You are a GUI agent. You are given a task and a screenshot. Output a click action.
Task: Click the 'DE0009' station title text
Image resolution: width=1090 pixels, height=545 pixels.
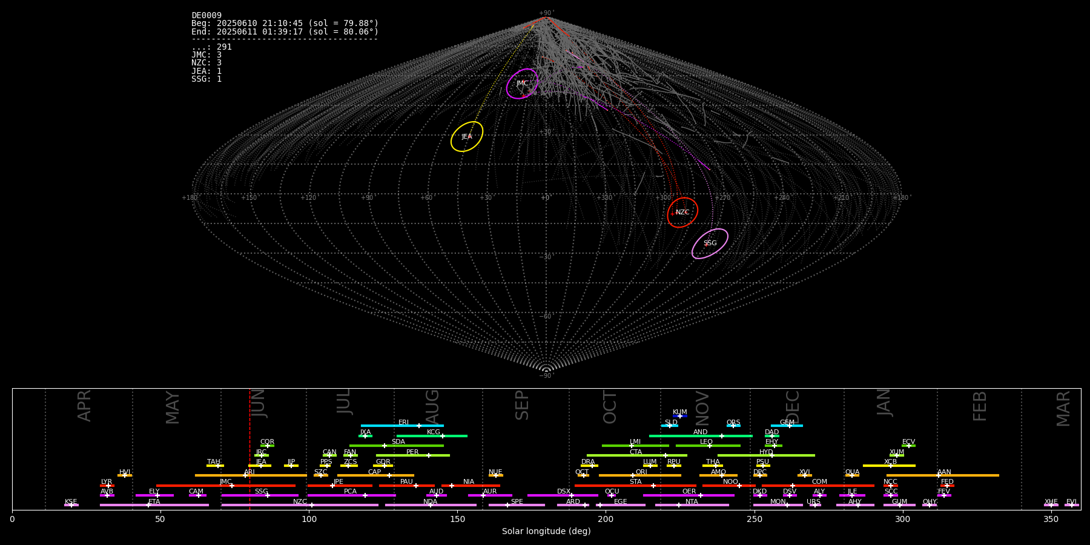point(206,16)
